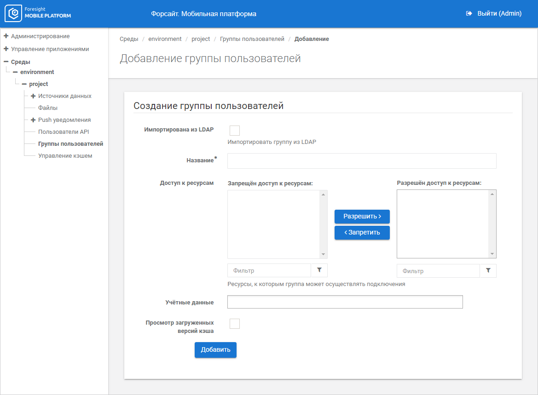Go to Группы пользователей breadcrumb link

[x=252, y=39]
